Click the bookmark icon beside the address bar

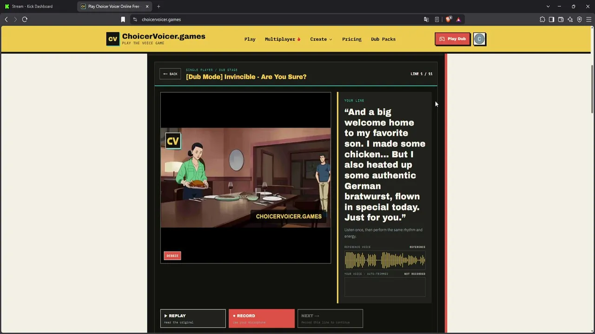click(123, 19)
